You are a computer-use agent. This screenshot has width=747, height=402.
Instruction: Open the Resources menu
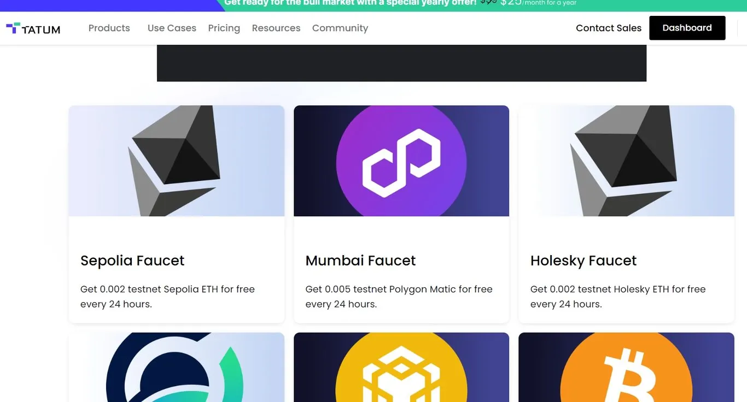pos(276,28)
